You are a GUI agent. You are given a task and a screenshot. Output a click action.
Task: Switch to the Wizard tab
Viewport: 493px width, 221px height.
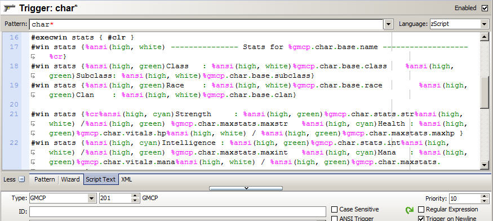point(70,179)
